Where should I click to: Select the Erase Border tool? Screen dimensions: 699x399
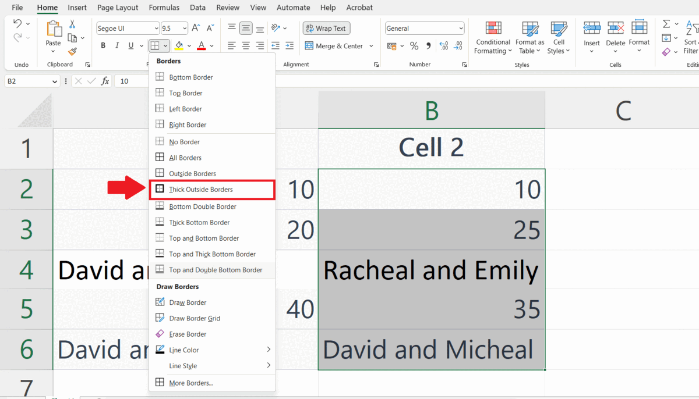pos(192,333)
